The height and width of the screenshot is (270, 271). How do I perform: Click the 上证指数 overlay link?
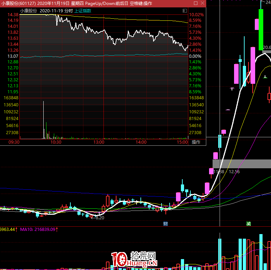(83, 11)
